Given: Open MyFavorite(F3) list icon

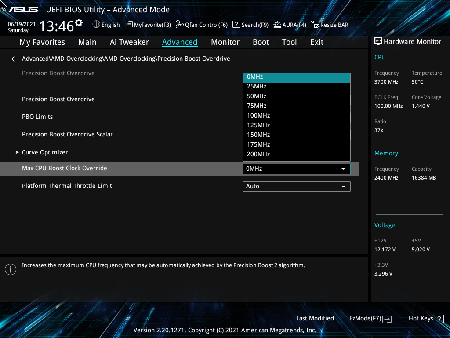Looking at the screenshot, I should click(x=129, y=25).
